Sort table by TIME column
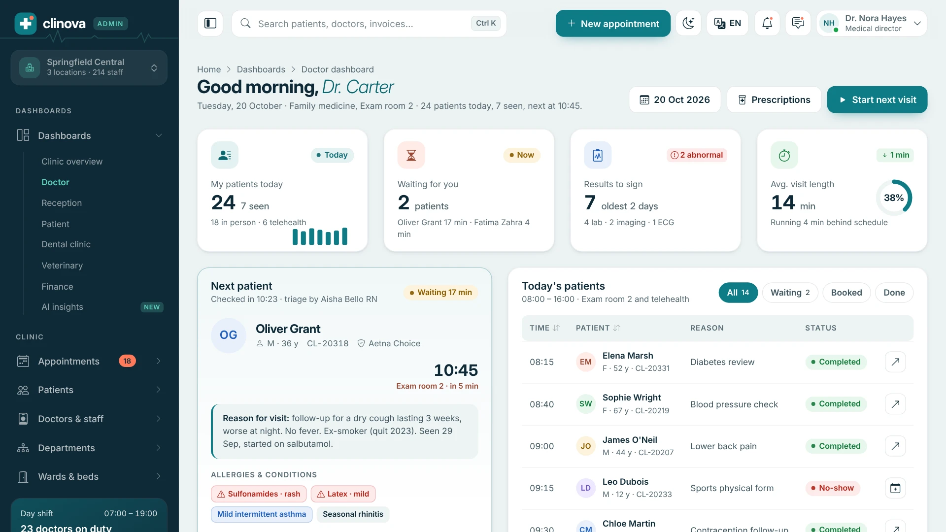The image size is (946, 532). point(544,328)
